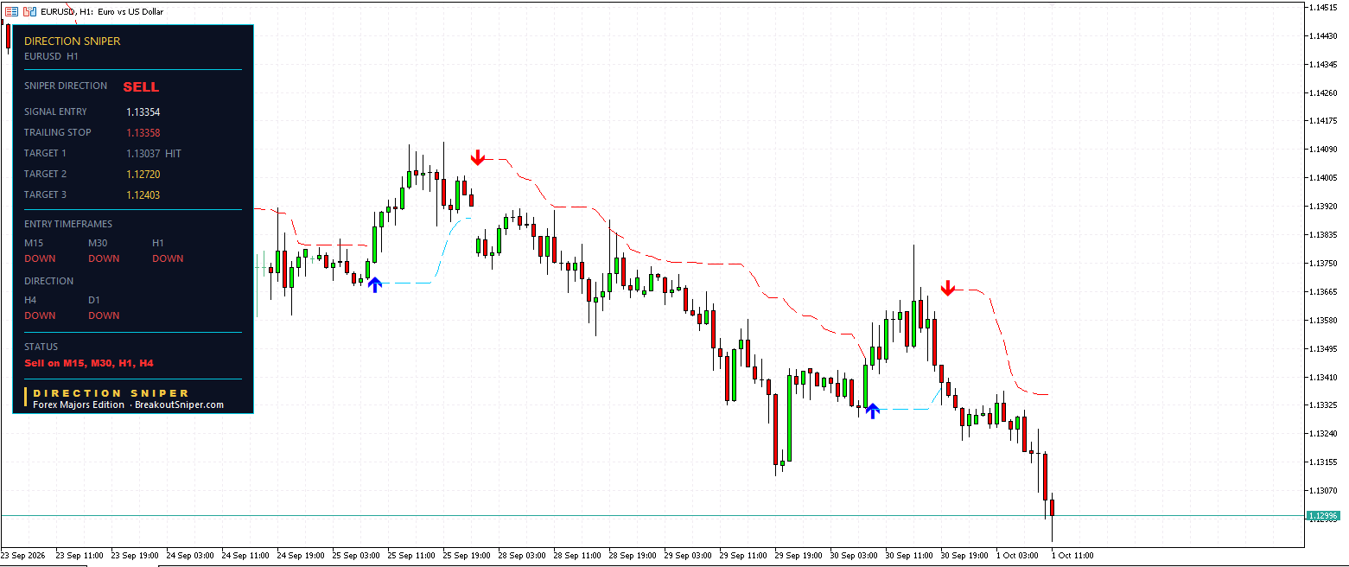Viewport: 1349px width, 567px height.
Task: Click the signal entry value 1.13354
Action: click(x=143, y=112)
